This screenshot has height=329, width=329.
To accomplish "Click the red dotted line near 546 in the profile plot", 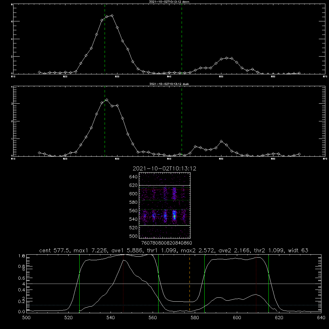I will pyautogui.click(x=123, y=283).
